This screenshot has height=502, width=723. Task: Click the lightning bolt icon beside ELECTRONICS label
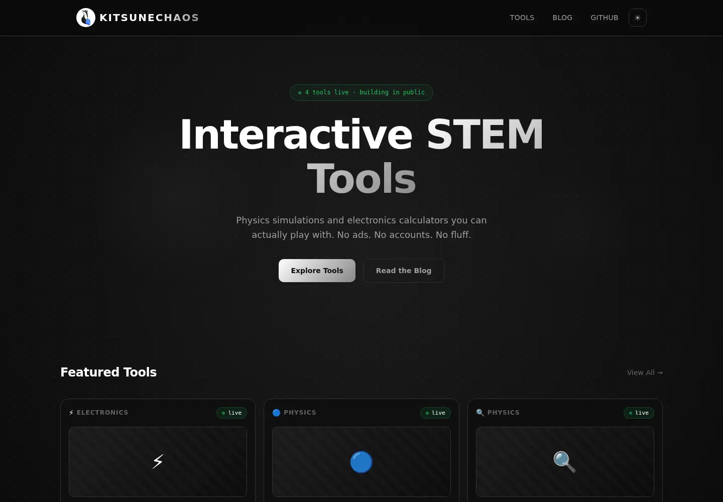[x=71, y=413]
